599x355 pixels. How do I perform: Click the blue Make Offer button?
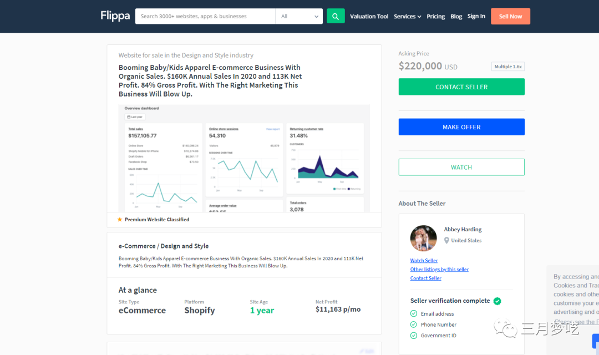click(461, 127)
